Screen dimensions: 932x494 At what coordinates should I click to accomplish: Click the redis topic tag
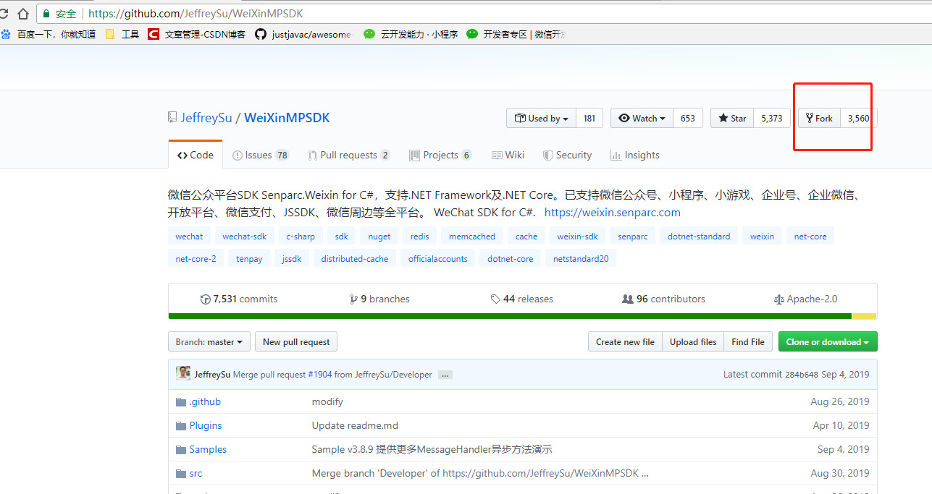tap(420, 237)
